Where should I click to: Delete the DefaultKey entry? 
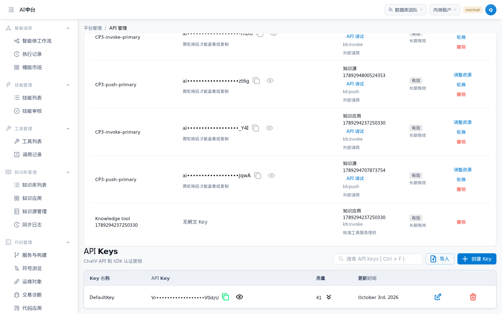[473, 297]
